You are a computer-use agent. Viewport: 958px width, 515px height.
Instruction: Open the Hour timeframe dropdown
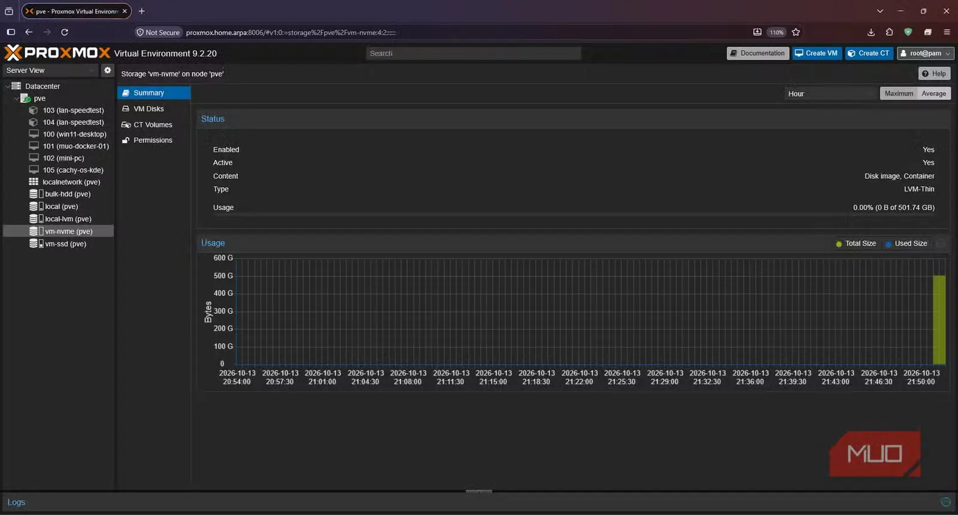click(x=830, y=93)
